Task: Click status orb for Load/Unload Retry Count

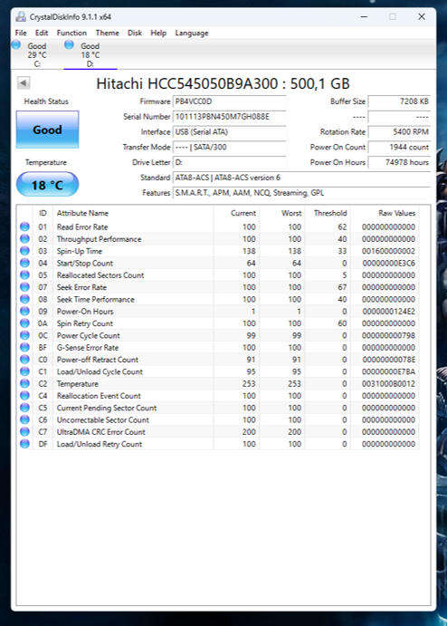Action: click(24, 444)
